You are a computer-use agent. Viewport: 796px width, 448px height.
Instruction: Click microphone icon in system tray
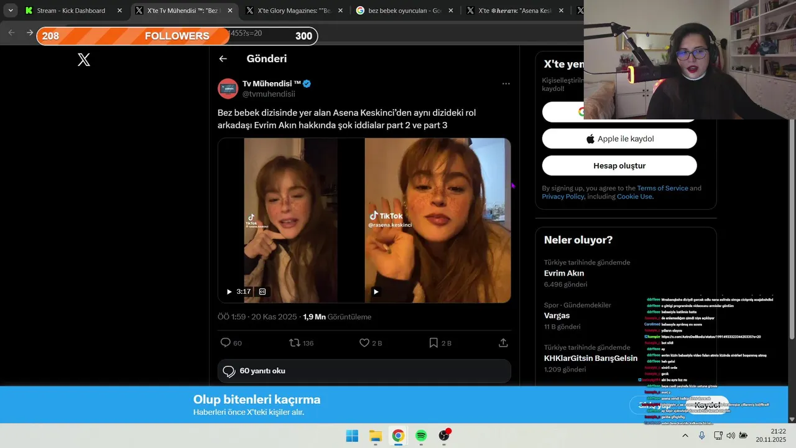click(x=701, y=436)
